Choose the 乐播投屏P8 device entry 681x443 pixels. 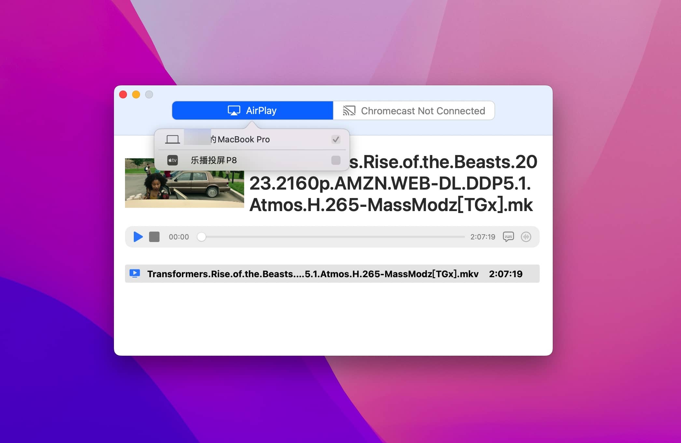tap(252, 160)
